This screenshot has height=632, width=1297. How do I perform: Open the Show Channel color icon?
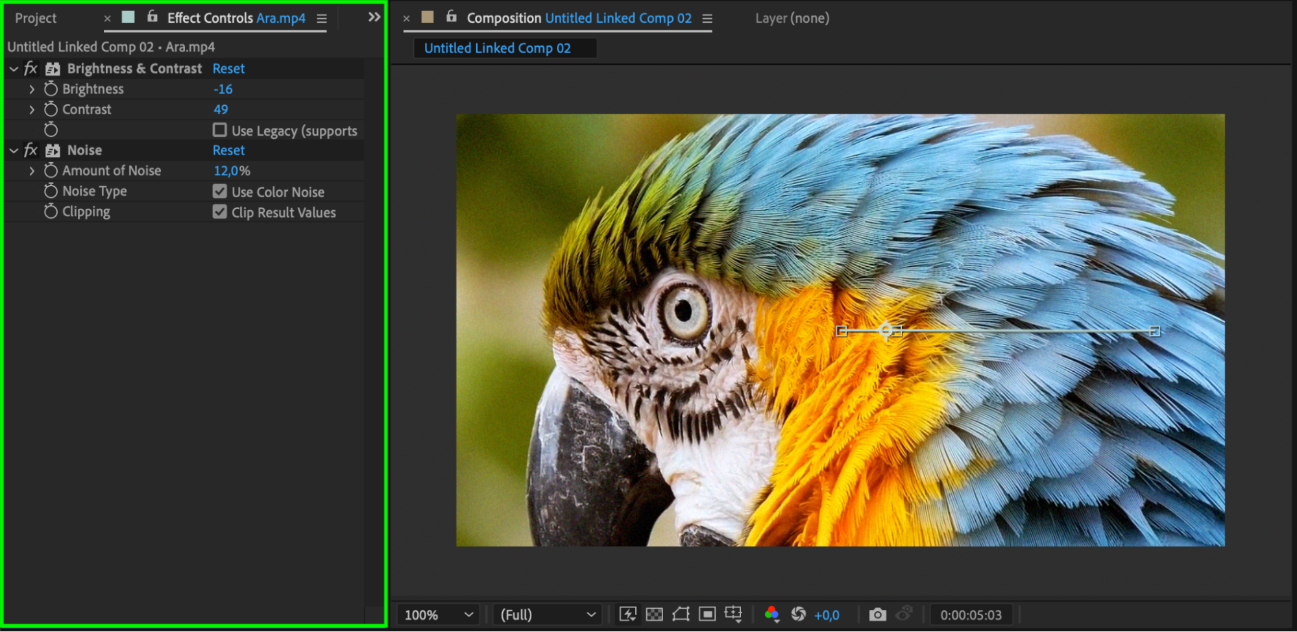click(771, 614)
